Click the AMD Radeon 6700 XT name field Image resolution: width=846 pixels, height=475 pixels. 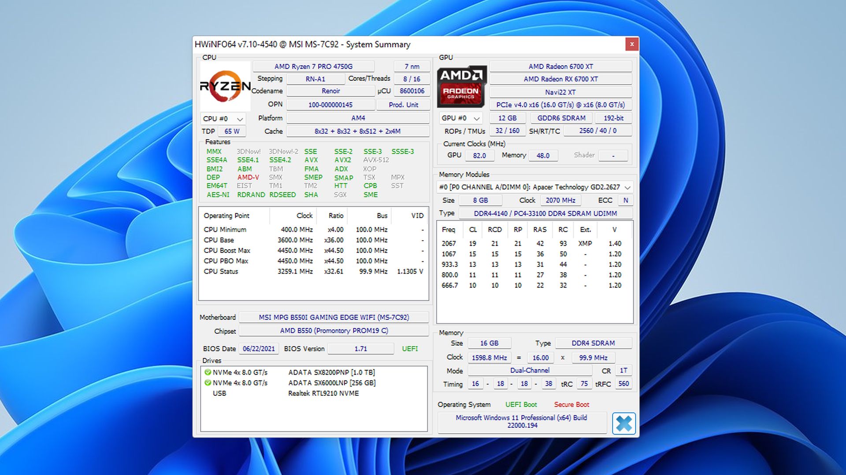[x=561, y=66]
